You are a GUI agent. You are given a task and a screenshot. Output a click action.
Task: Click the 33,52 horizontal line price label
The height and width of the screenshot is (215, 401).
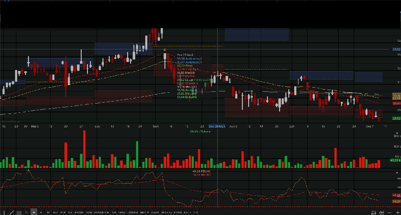(396, 49)
